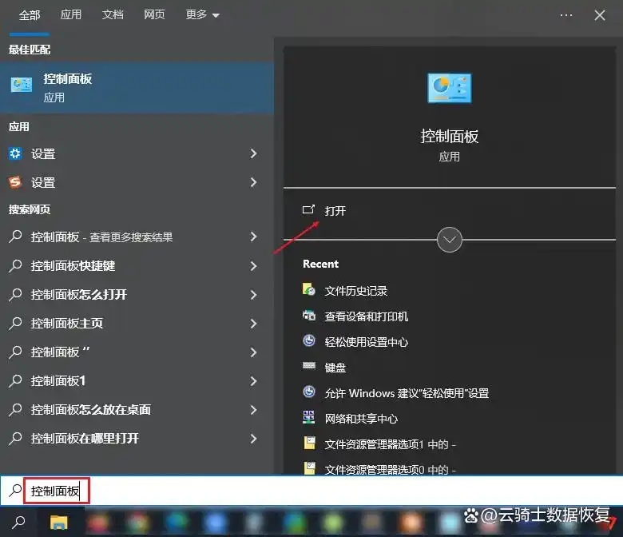Open the File Explorer taskbar icon
The image size is (623, 537).
click(x=59, y=523)
